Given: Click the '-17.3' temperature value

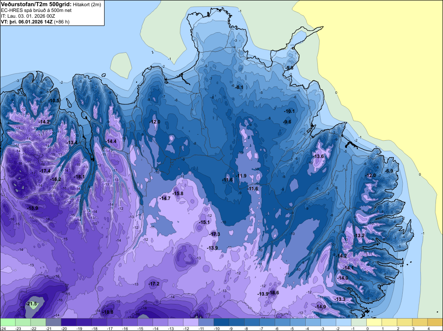Looking at the screenshot, I should tap(214, 234).
